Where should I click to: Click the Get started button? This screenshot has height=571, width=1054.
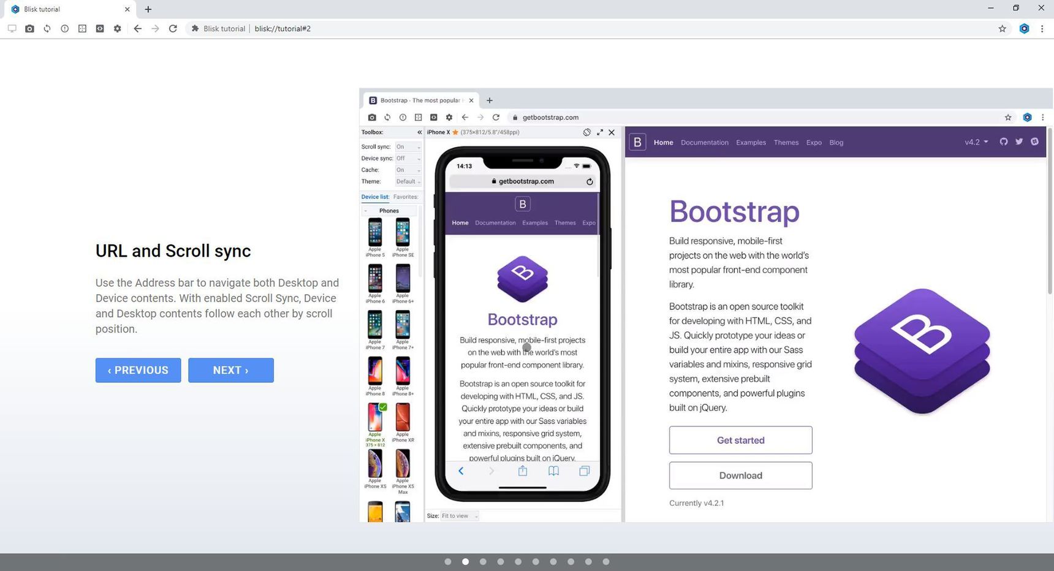pyautogui.click(x=741, y=440)
